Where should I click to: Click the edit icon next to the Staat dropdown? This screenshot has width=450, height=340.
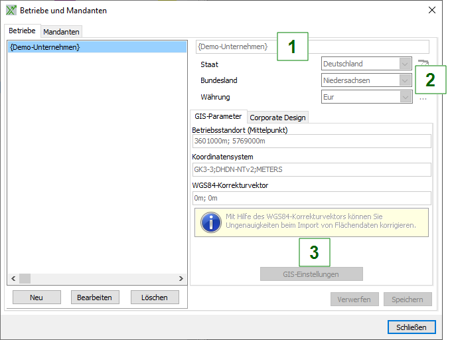click(x=423, y=63)
